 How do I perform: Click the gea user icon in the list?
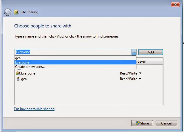18,79
